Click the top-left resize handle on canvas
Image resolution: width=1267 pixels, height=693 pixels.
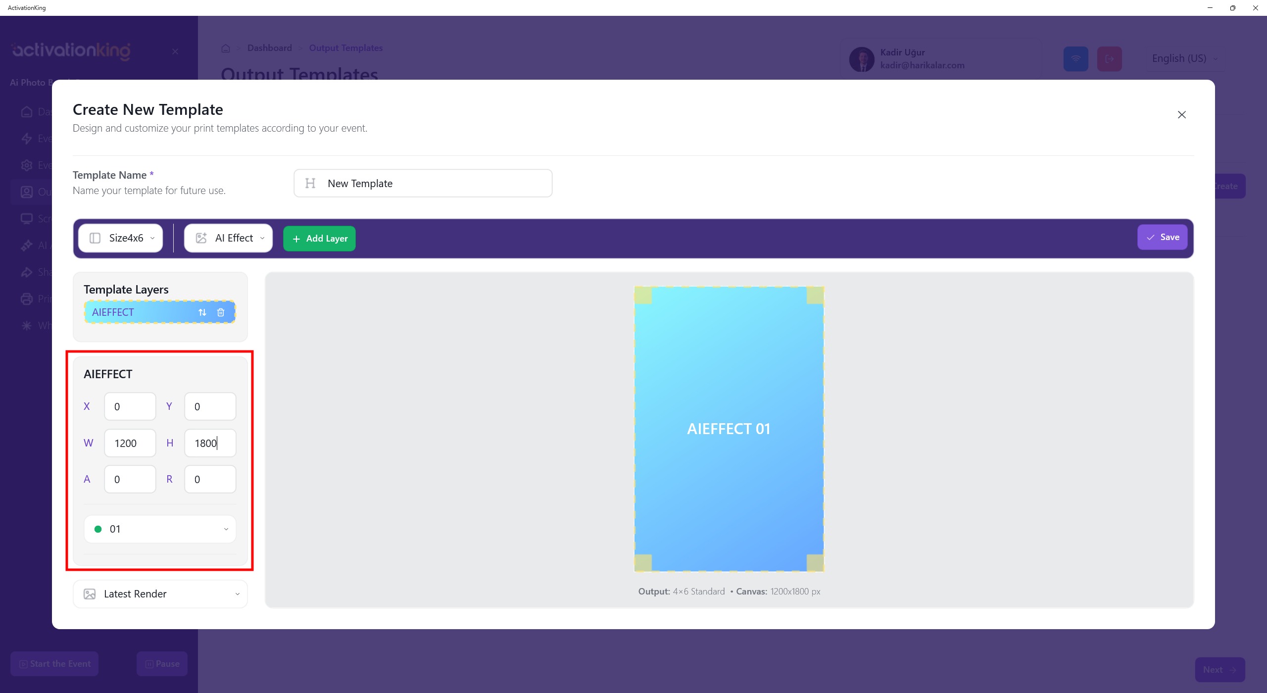click(x=643, y=296)
